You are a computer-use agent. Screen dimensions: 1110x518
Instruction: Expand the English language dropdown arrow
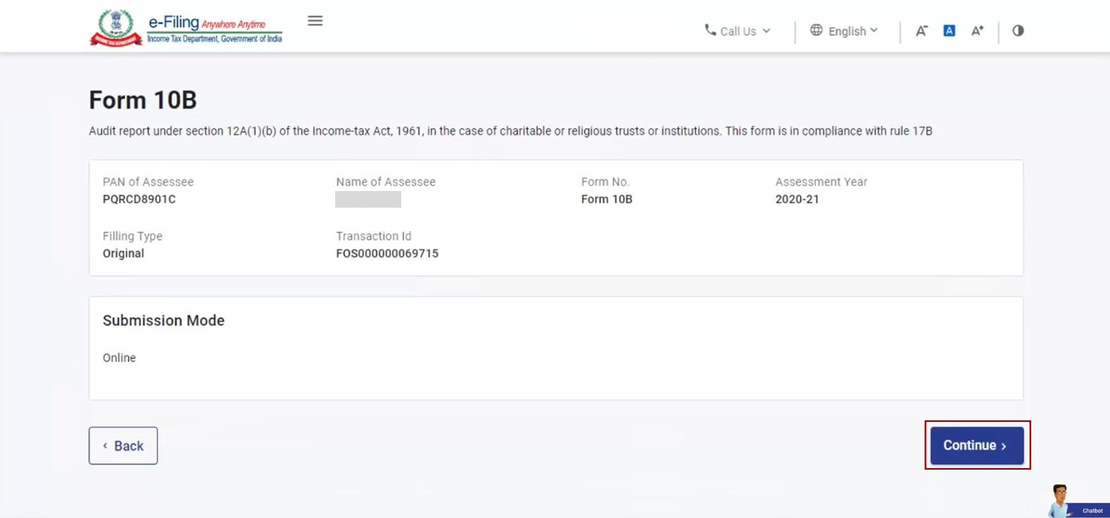[x=874, y=31]
